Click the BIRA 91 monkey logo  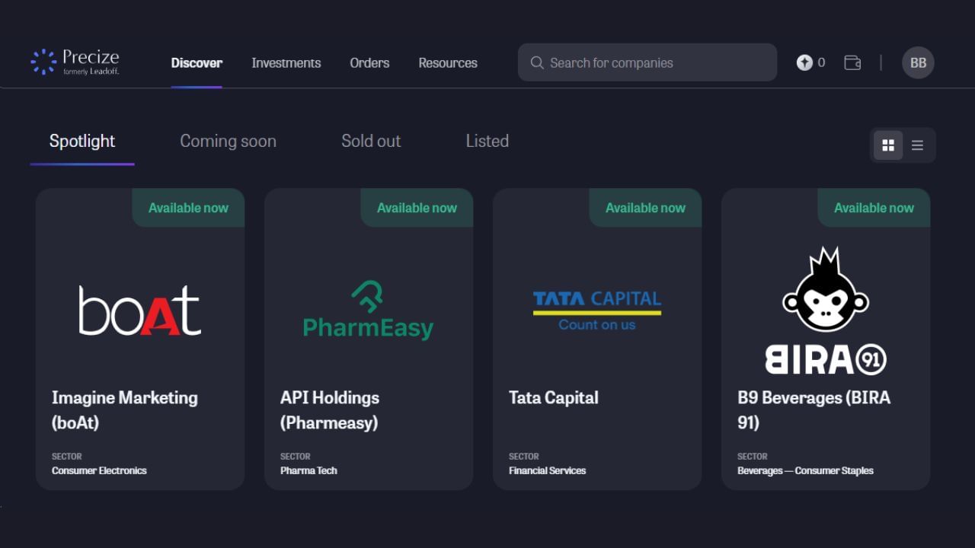825,304
